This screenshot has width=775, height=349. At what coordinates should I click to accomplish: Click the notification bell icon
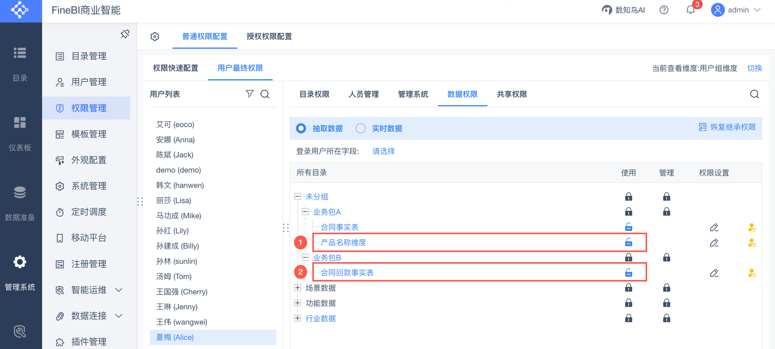pos(691,10)
